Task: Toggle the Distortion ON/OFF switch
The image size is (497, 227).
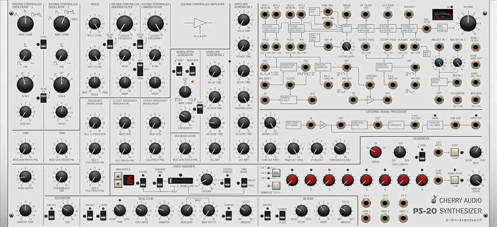Action: tap(51, 215)
